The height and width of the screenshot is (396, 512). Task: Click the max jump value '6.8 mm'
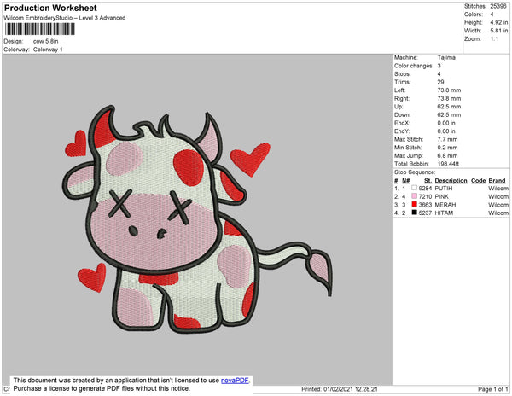point(447,155)
